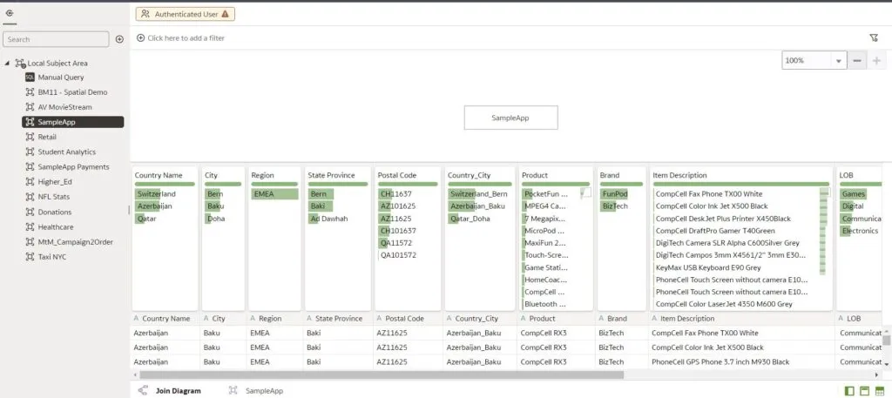This screenshot has width=892, height=398.
Task: Click the Manual Query SQL icon
Action: coord(30,78)
